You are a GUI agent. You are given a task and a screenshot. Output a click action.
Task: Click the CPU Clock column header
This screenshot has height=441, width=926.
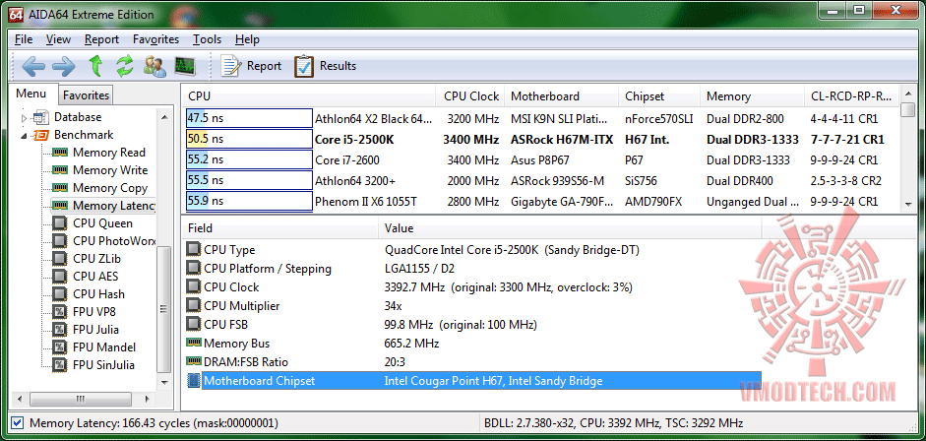[470, 96]
